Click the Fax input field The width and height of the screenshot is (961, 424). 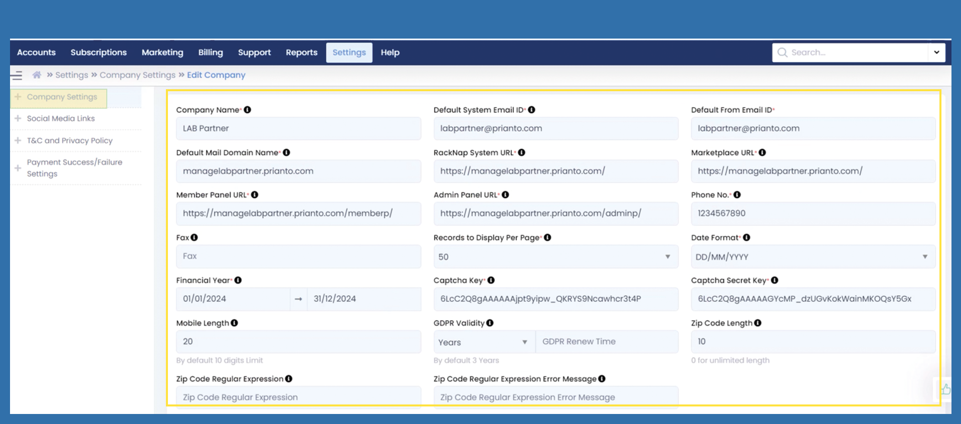(298, 256)
